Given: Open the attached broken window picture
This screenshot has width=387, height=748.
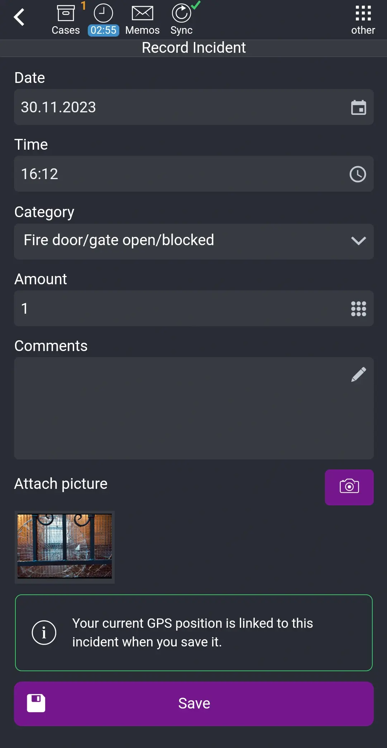Looking at the screenshot, I should pos(64,547).
